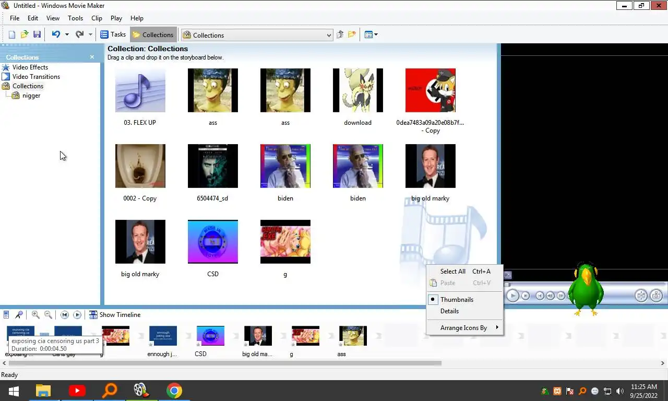Rewind the storyboard
The image size is (668, 401).
coord(65,315)
